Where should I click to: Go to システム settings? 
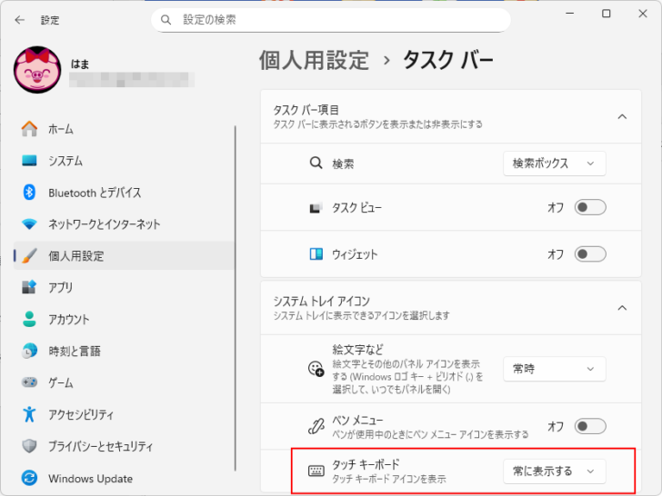(x=124, y=161)
